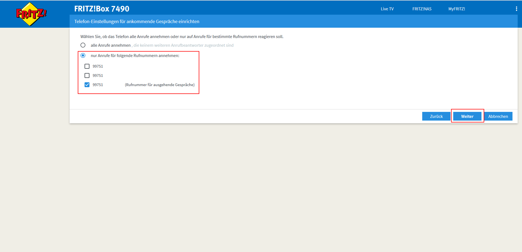Select 'nur Anrufe für folgende Rufnummern annehmen' option
This screenshot has width=522, height=252.
pyautogui.click(x=83, y=55)
